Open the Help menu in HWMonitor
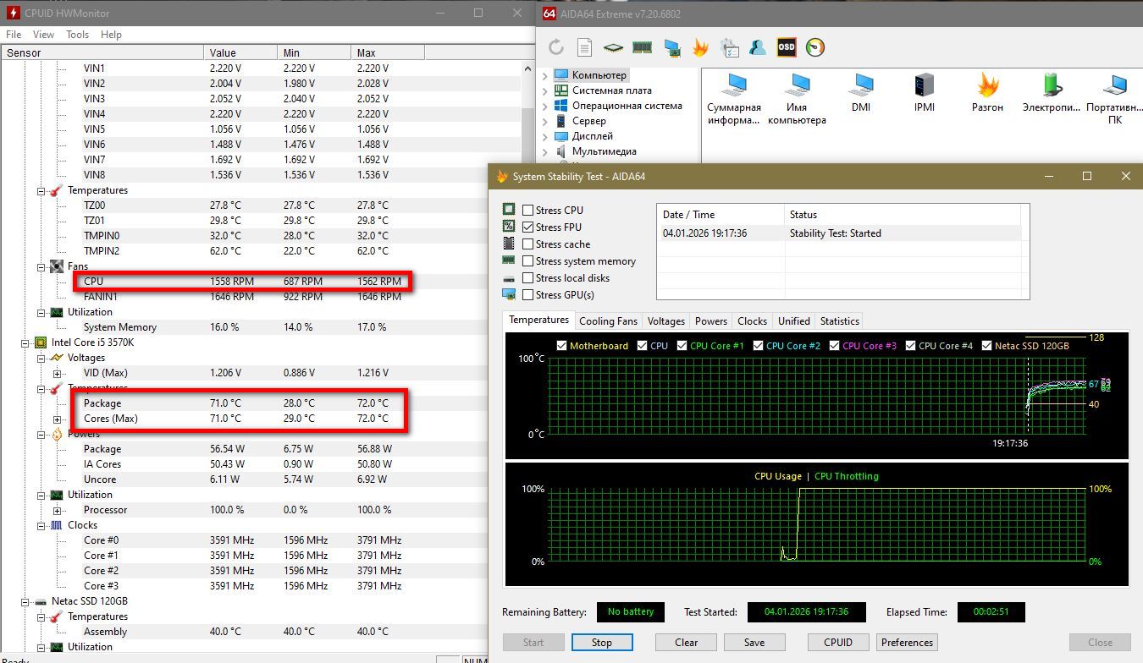 tap(111, 35)
